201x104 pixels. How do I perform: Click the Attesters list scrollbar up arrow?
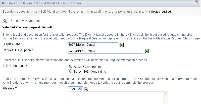(166, 94)
